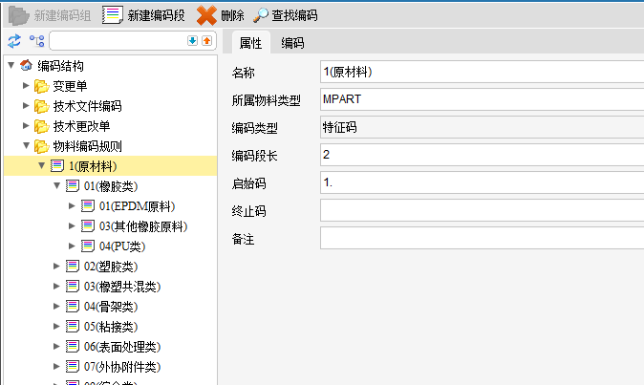Click the home icon of 编码结构
The image size is (644, 385).
(26, 66)
